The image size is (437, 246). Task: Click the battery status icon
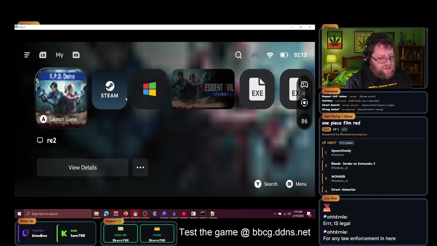tap(284, 55)
